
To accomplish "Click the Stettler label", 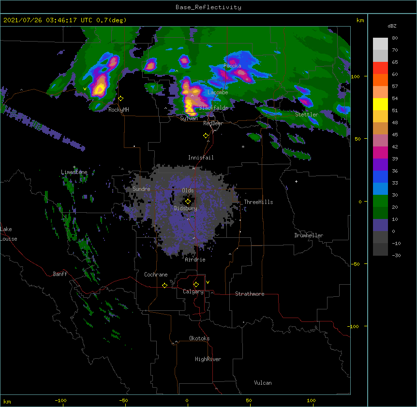I will coord(307,115).
